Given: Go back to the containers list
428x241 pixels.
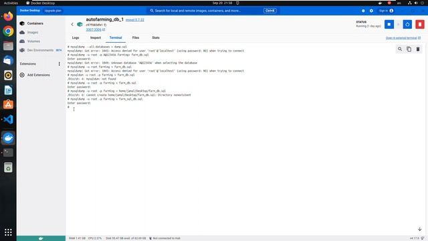Looking at the screenshot, I should pyautogui.click(x=72, y=24).
